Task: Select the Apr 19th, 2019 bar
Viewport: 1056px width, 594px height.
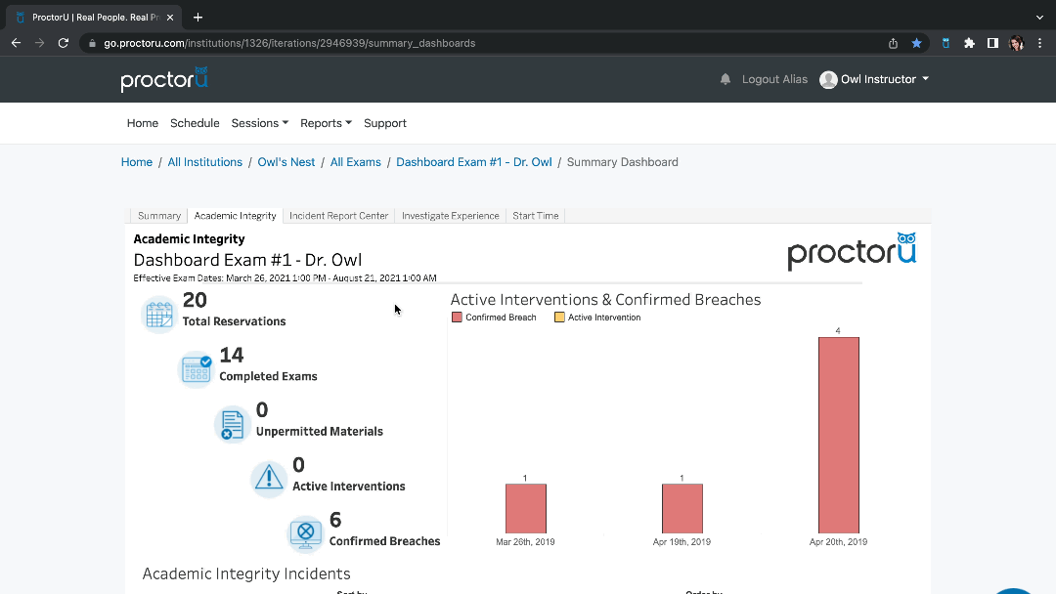Action: click(682, 509)
